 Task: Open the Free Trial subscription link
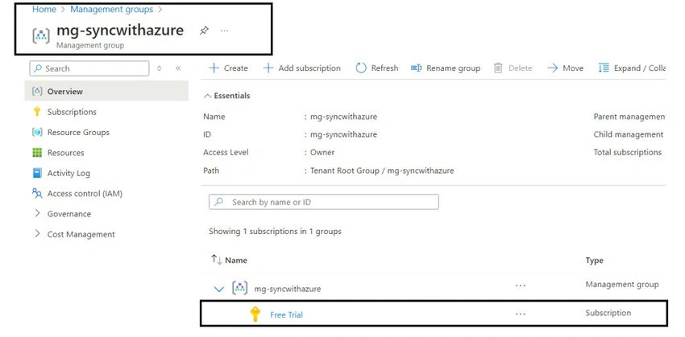pos(286,314)
